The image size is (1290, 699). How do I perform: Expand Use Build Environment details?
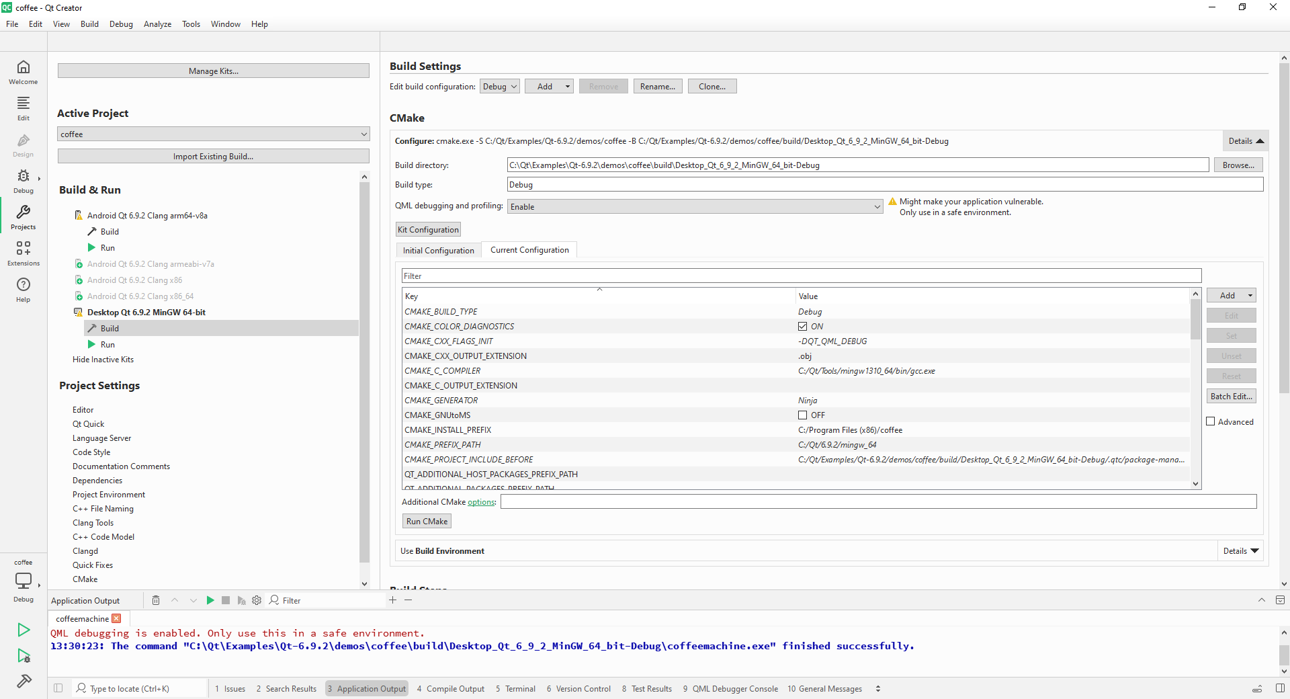pyautogui.click(x=1240, y=551)
